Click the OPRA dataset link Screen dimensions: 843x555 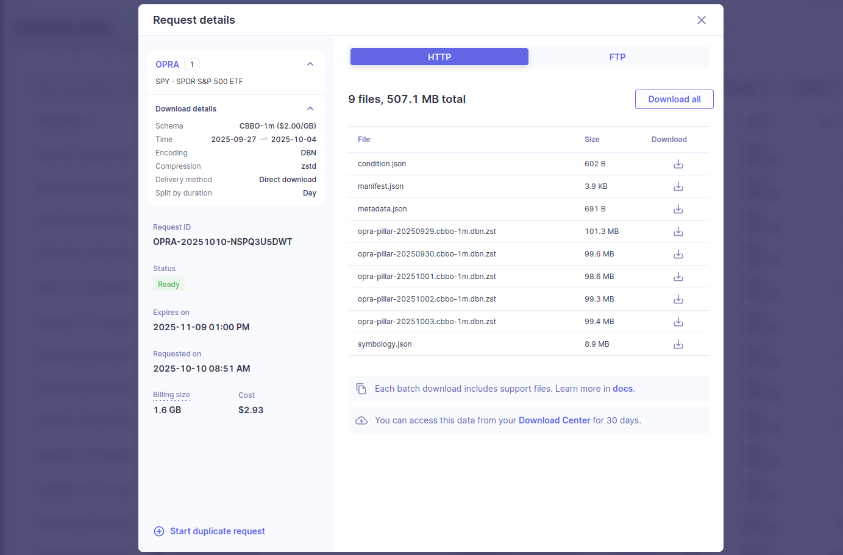click(167, 65)
